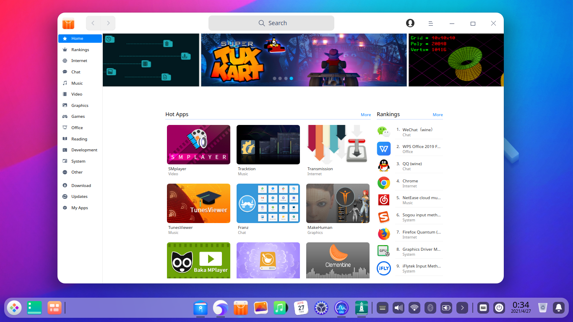This screenshot has height=322, width=573.
Task: Open the notification bell in the dock
Action: (558, 308)
